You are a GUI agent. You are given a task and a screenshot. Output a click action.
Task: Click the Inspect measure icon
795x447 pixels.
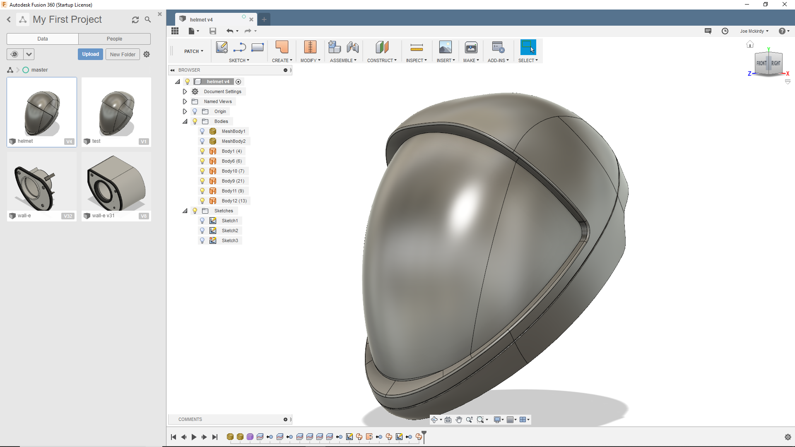[417, 48]
